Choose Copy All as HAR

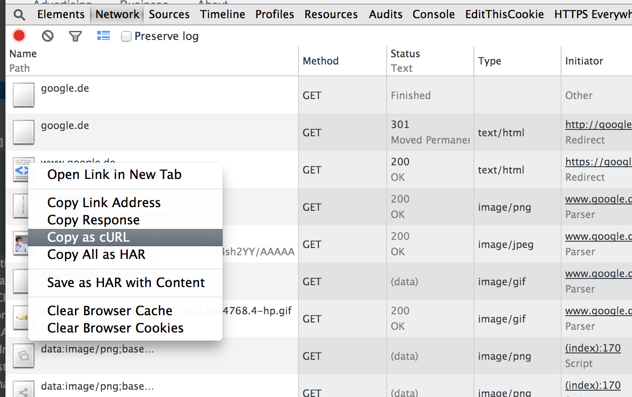(125, 254)
